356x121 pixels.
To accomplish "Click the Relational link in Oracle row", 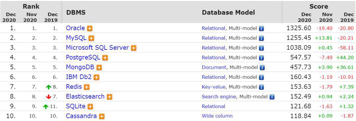I will 213,28.
